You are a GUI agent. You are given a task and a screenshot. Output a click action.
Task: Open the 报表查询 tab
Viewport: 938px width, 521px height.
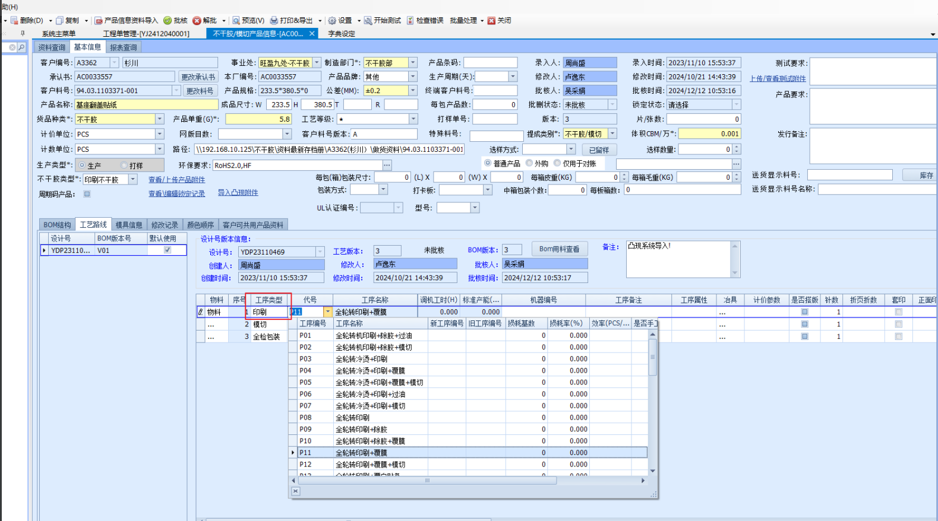pyautogui.click(x=124, y=47)
